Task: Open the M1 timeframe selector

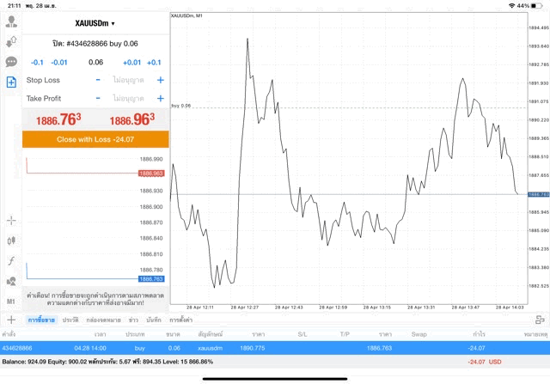Action: tap(11, 302)
